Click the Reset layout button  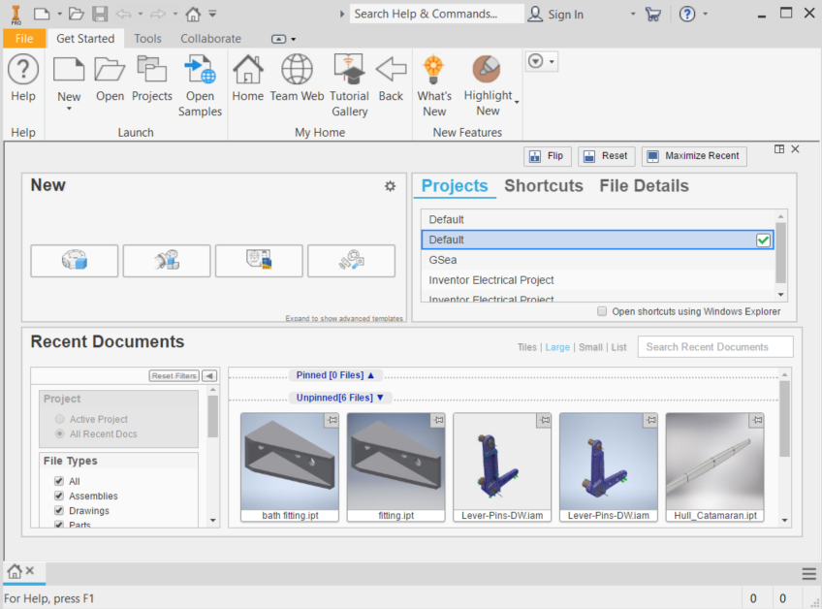607,156
